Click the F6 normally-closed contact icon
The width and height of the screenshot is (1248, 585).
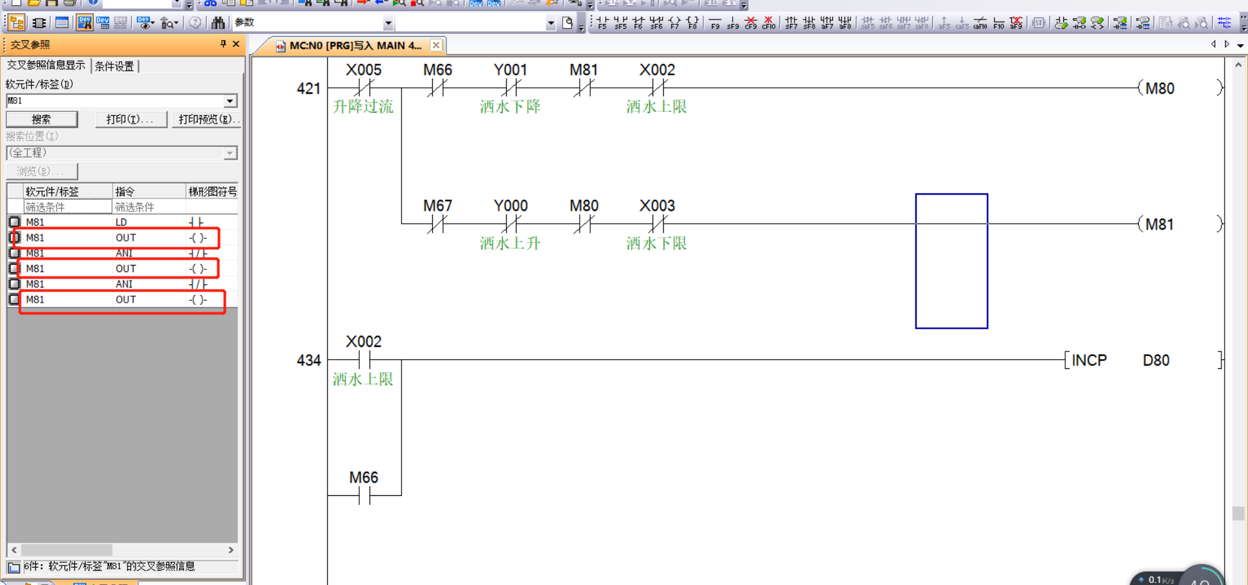(x=638, y=23)
